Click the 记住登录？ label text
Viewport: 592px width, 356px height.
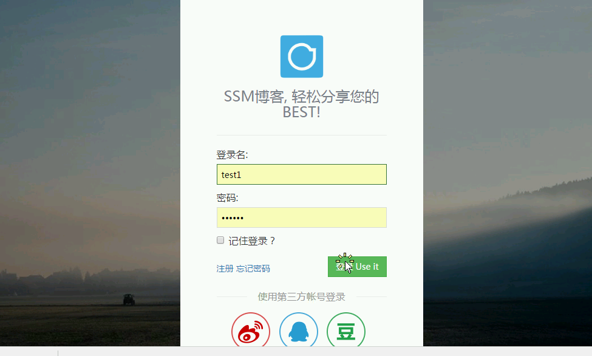click(252, 241)
